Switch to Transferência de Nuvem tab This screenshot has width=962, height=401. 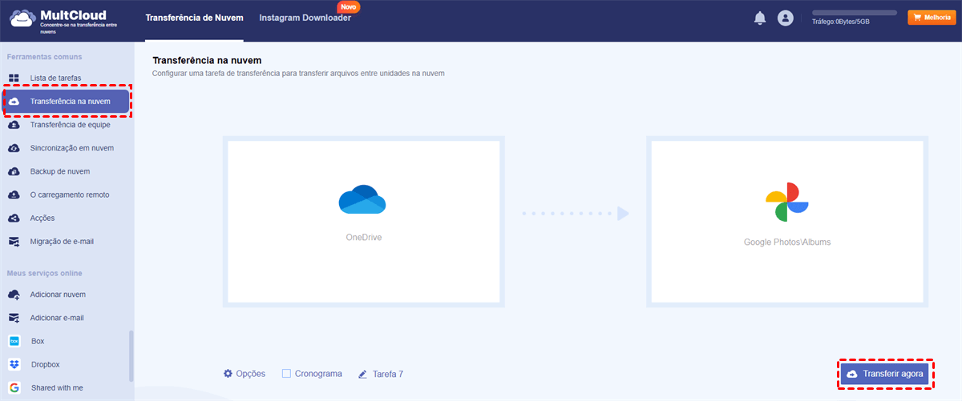(x=195, y=17)
